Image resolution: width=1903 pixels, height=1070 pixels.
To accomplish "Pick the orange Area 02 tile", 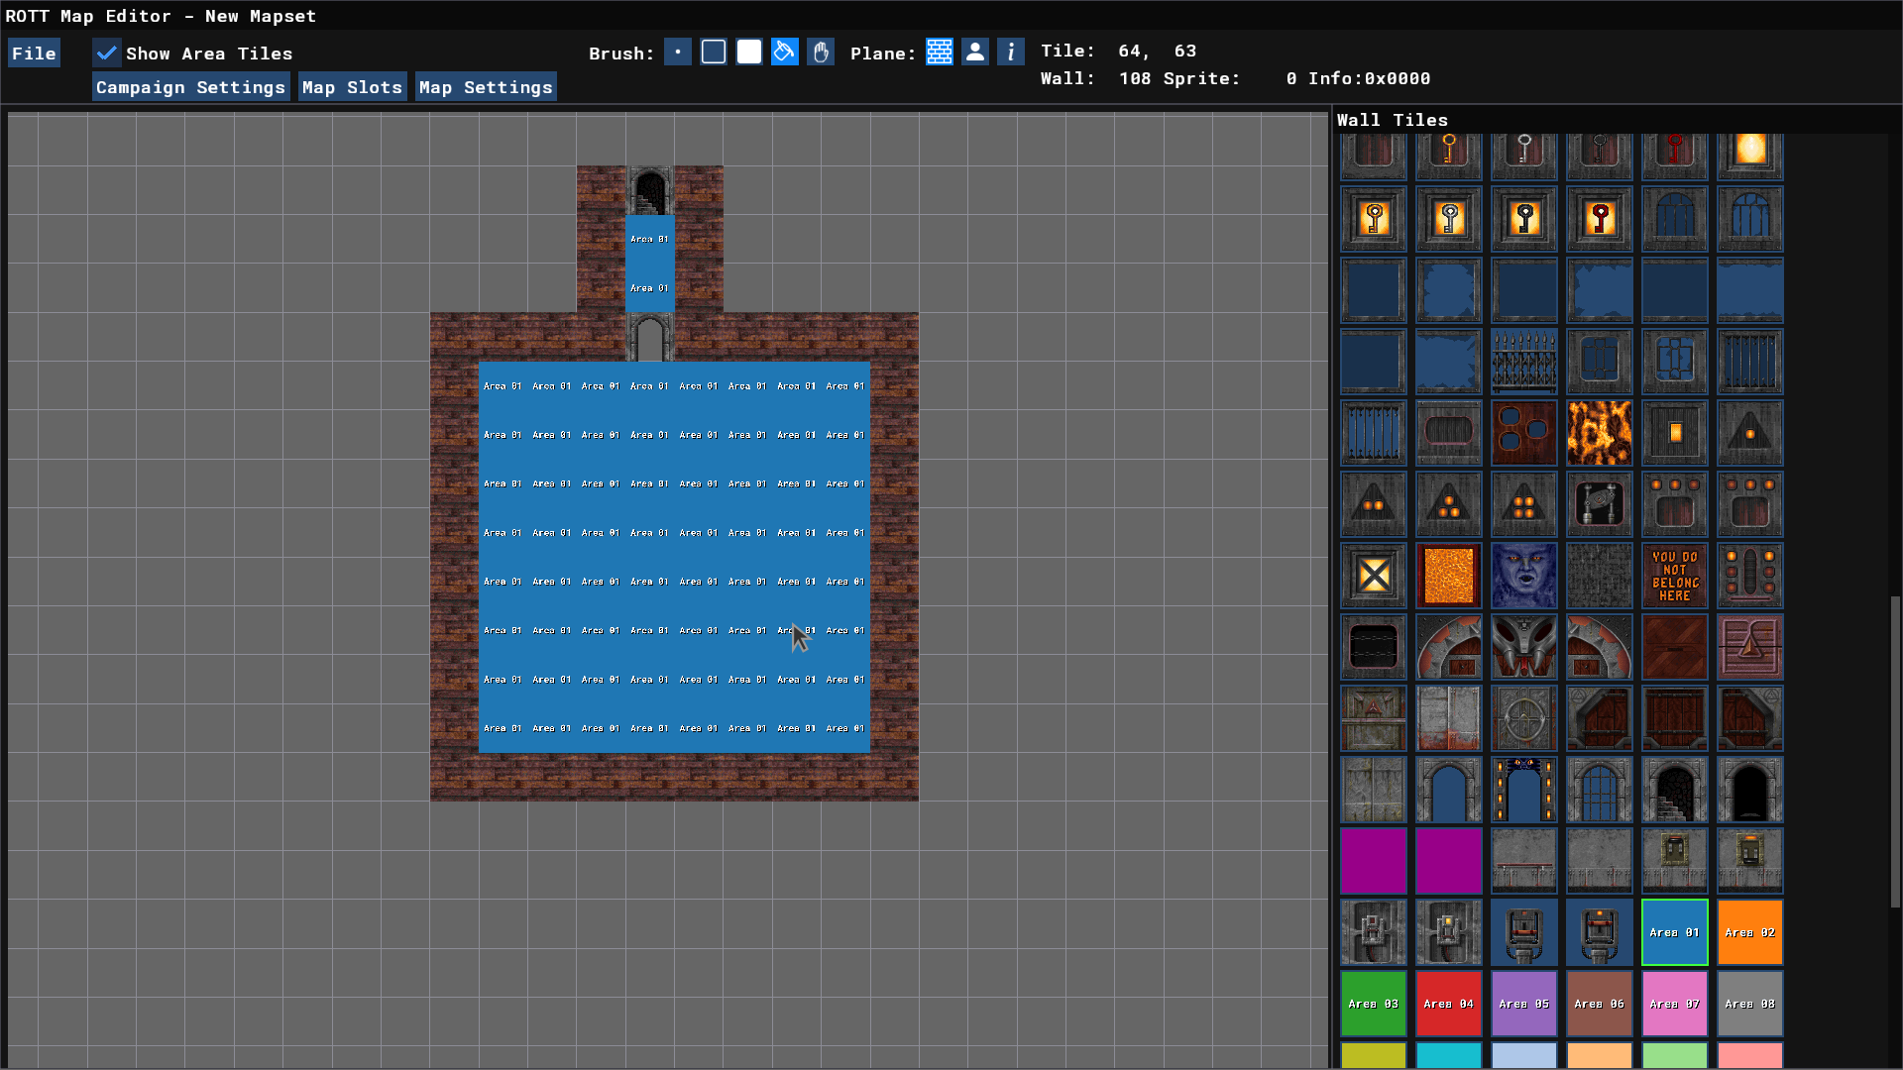I will click(1749, 932).
